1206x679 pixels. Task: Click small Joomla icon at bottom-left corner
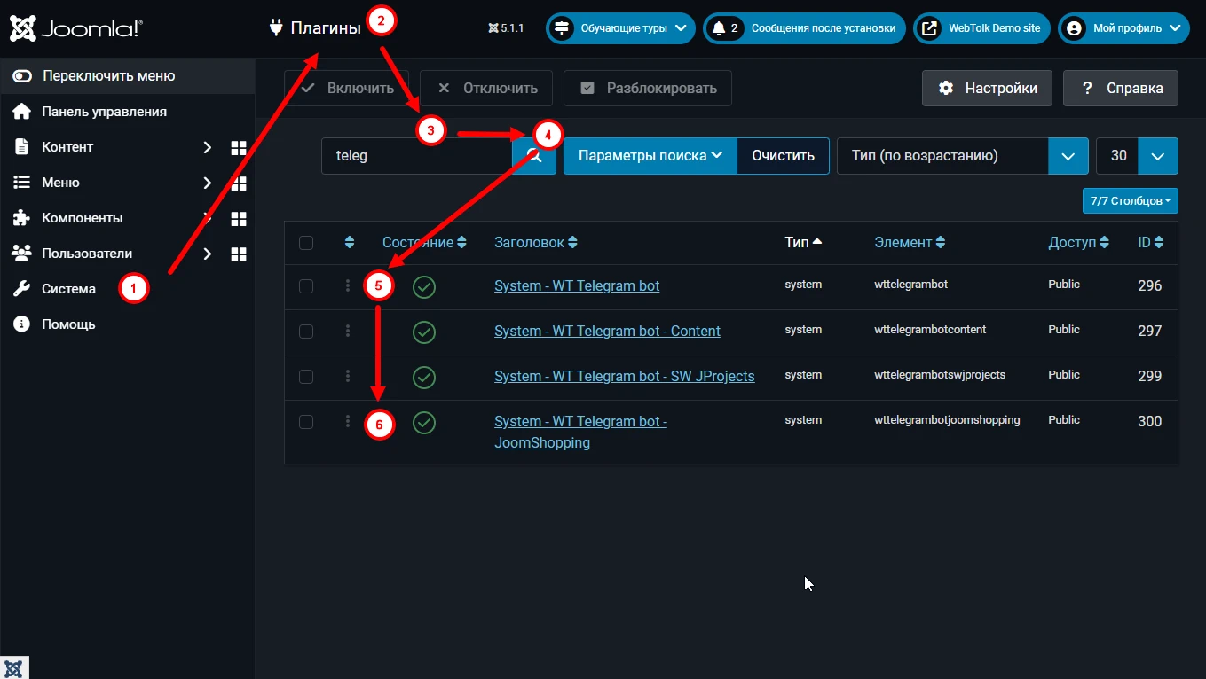(14, 667)
